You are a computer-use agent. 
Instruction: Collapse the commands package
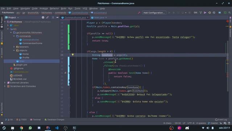[x=14, y=36]
